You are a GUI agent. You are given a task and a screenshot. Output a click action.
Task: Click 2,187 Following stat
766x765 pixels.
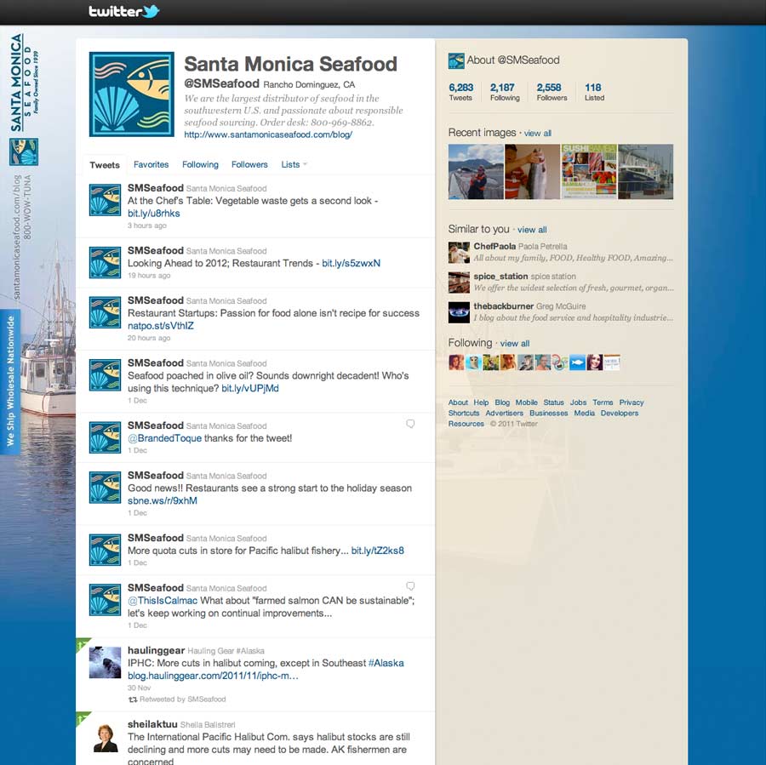505,92
